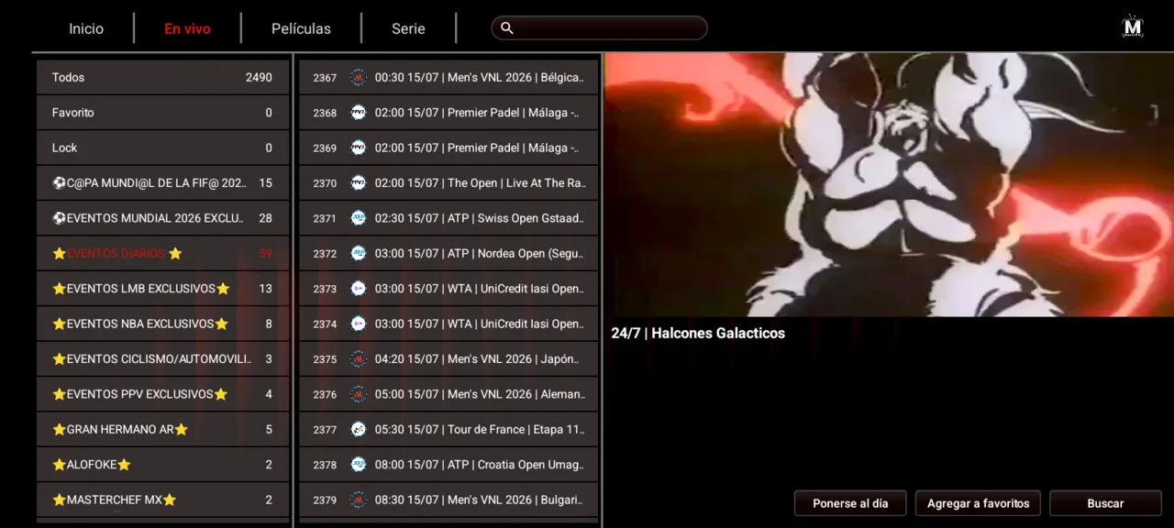Play WTA UniCredit Iasi Open channel 2374
The image size is (1174, 528).
pyautogui.click(x=449, y=324)
